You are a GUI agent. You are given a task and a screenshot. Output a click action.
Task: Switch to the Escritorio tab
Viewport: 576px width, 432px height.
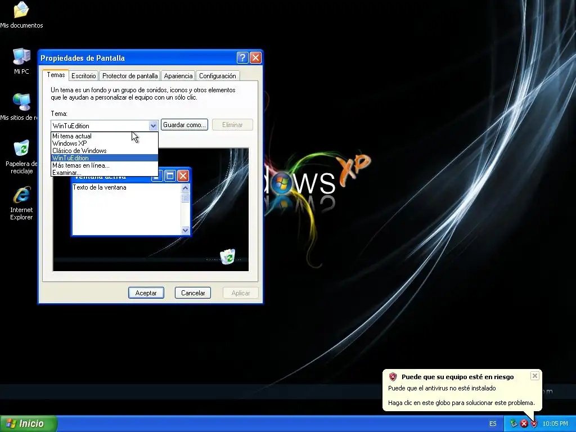(x=83, y=76)
